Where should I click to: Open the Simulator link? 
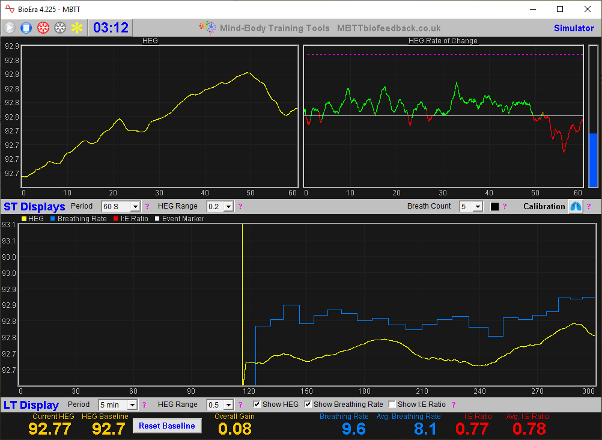[574, 28]
